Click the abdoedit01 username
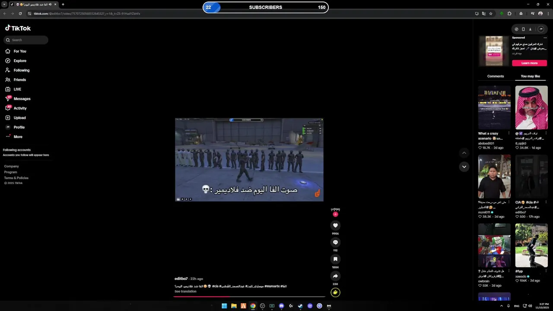The height and width of the screenshot is (311, 553). click(486, 143)
